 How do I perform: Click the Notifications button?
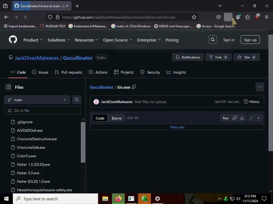coord(187,57)
